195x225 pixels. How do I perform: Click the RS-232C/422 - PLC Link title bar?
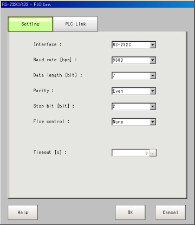tap(97, 4)
